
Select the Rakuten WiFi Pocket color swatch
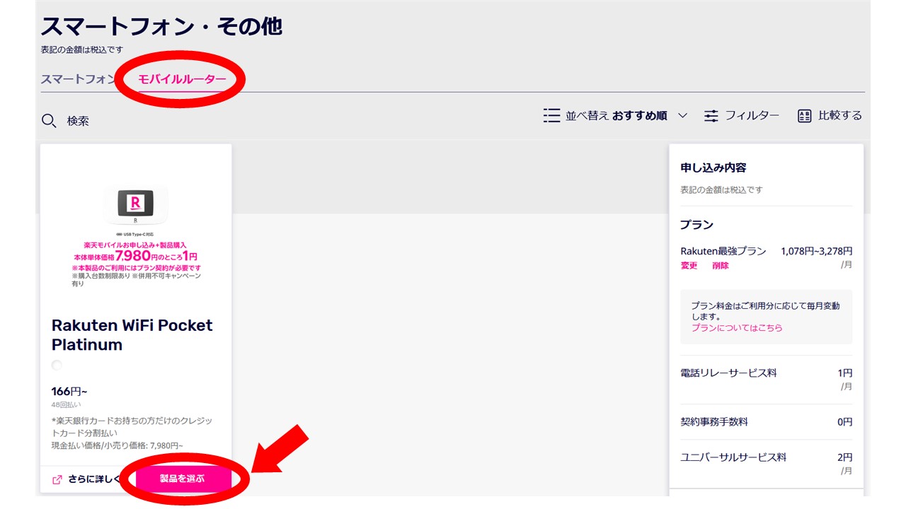coord(57,365)
